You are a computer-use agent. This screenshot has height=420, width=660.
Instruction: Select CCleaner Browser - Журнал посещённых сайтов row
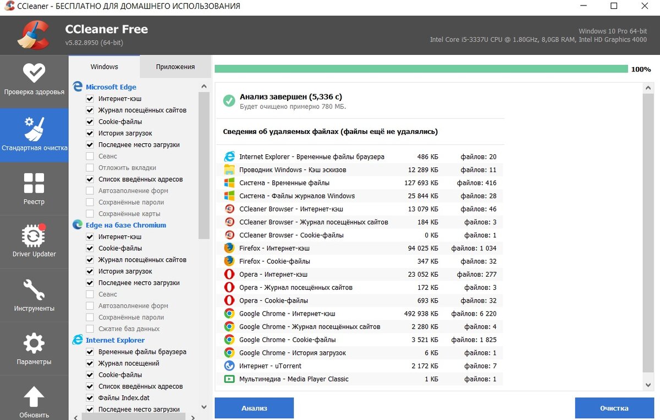click(360, 222)
